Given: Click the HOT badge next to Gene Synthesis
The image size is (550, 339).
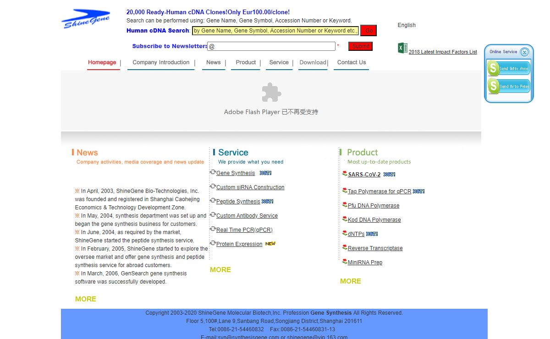Looking at the screenshot, I should coord(266,173).
